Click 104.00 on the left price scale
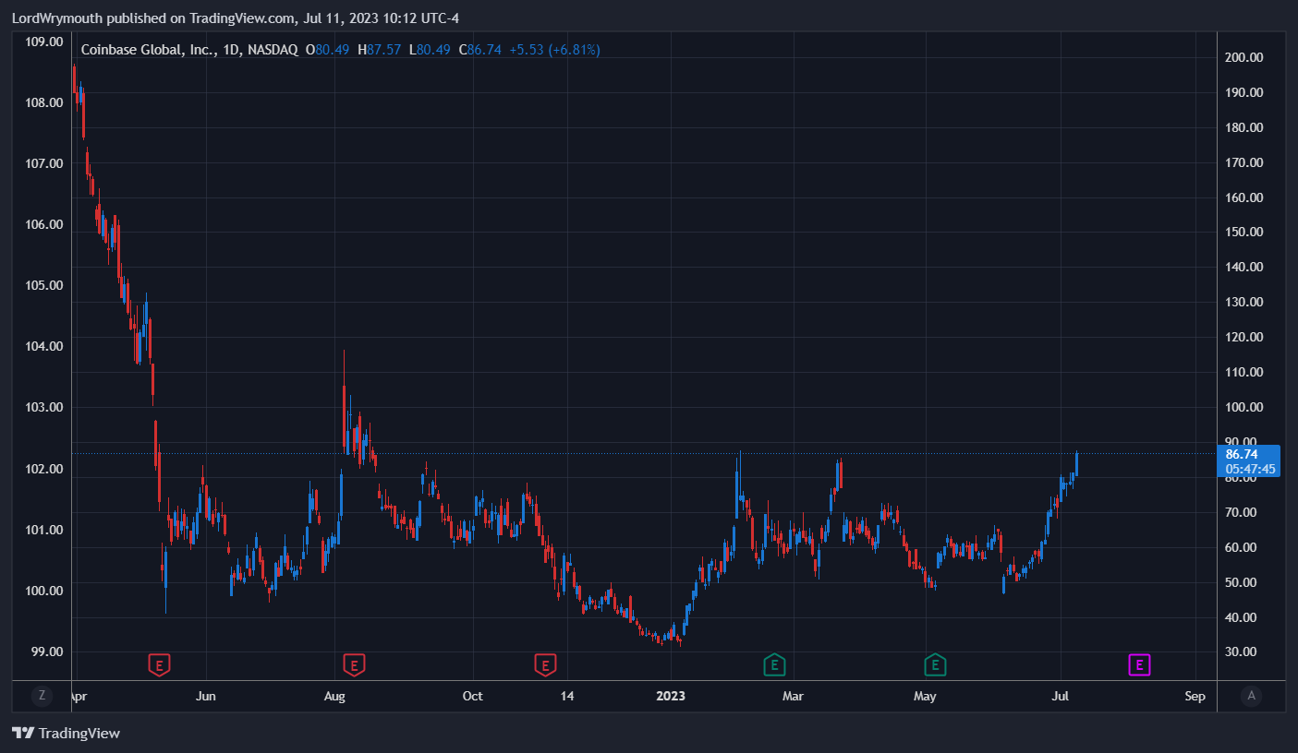1298x753 pixels. tap(46, 346)
